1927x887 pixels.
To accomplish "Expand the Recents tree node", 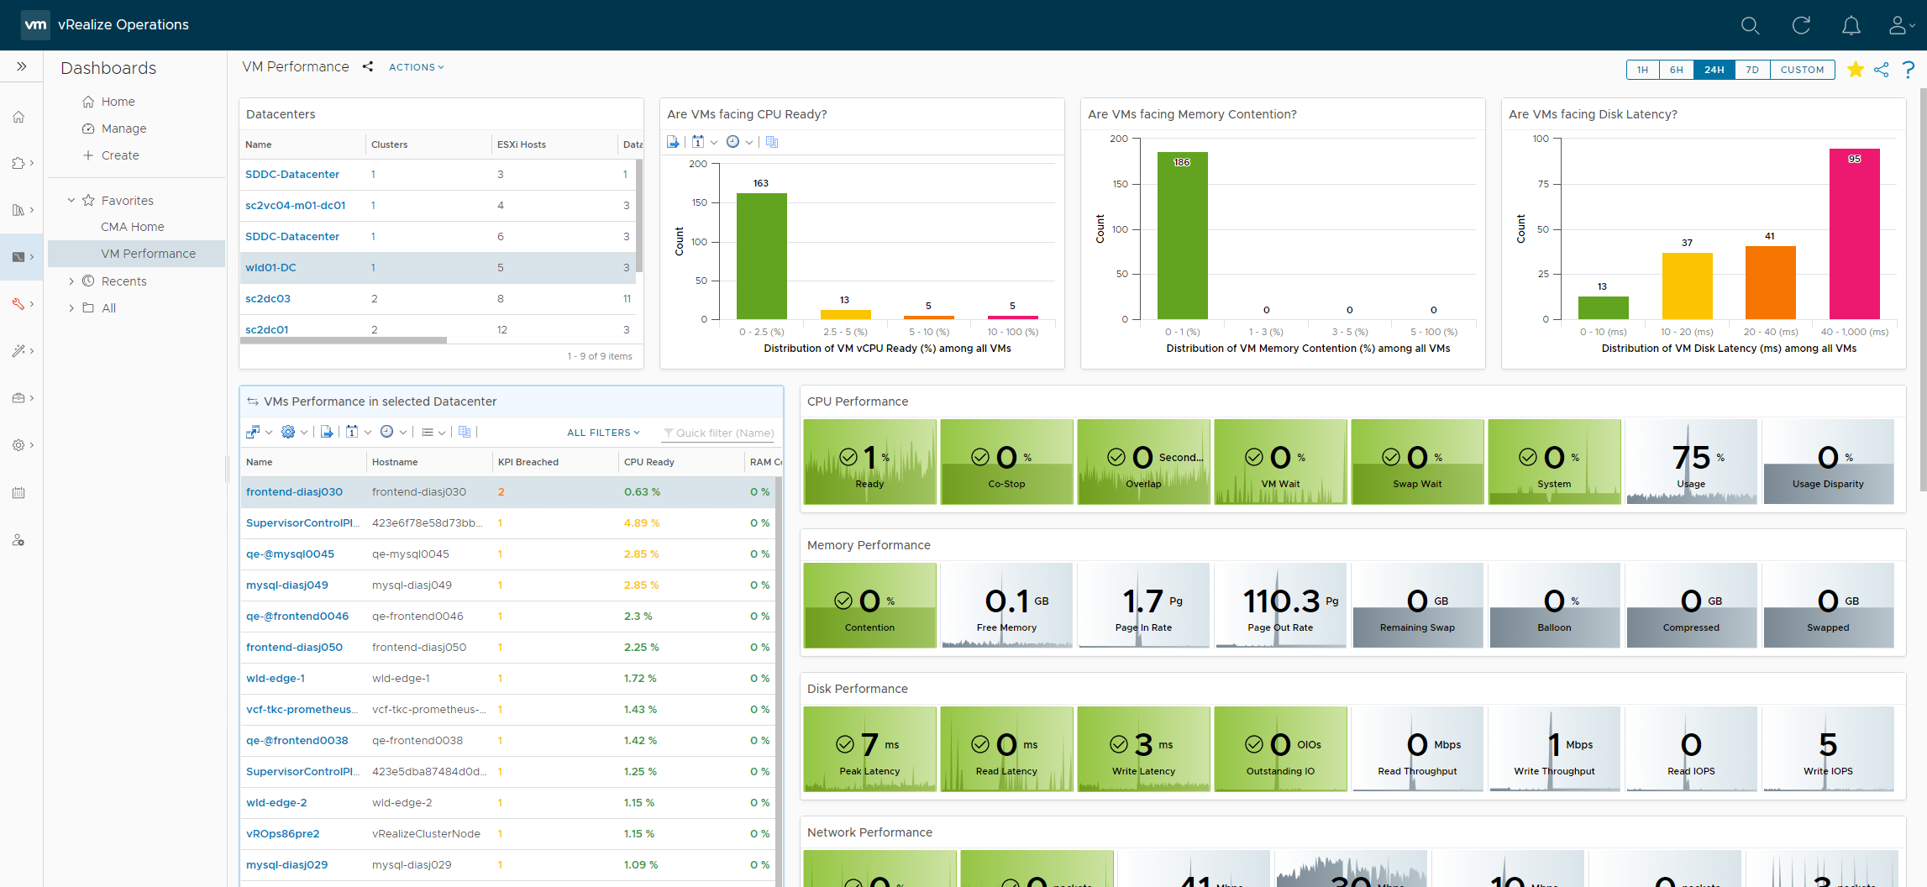I will [x=71, y=281].
